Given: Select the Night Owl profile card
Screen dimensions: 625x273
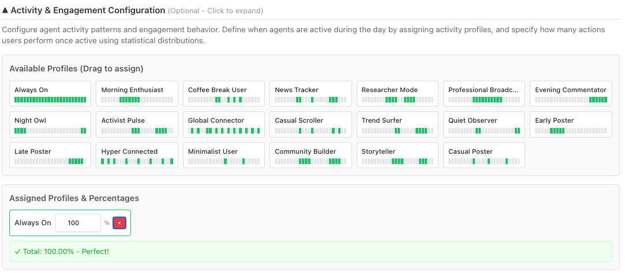Looking at the screenshot, I should point(50,124).
